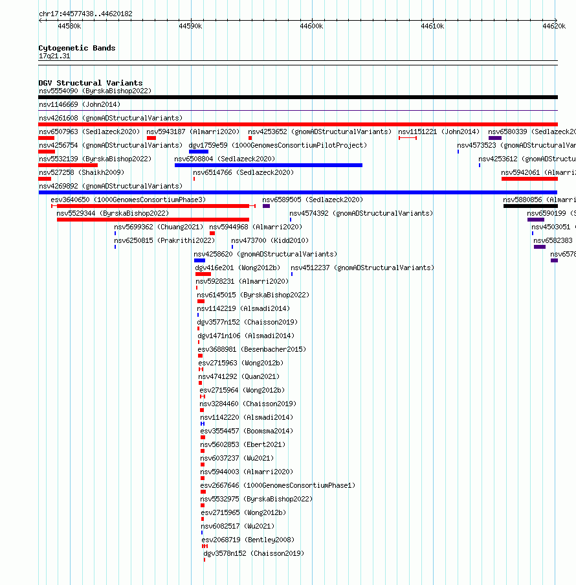
Task: Select the blue dgv1759e59 variant bar
Action: click(199, 152)
